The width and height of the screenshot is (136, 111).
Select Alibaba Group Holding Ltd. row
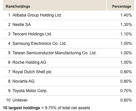[68, 15]
